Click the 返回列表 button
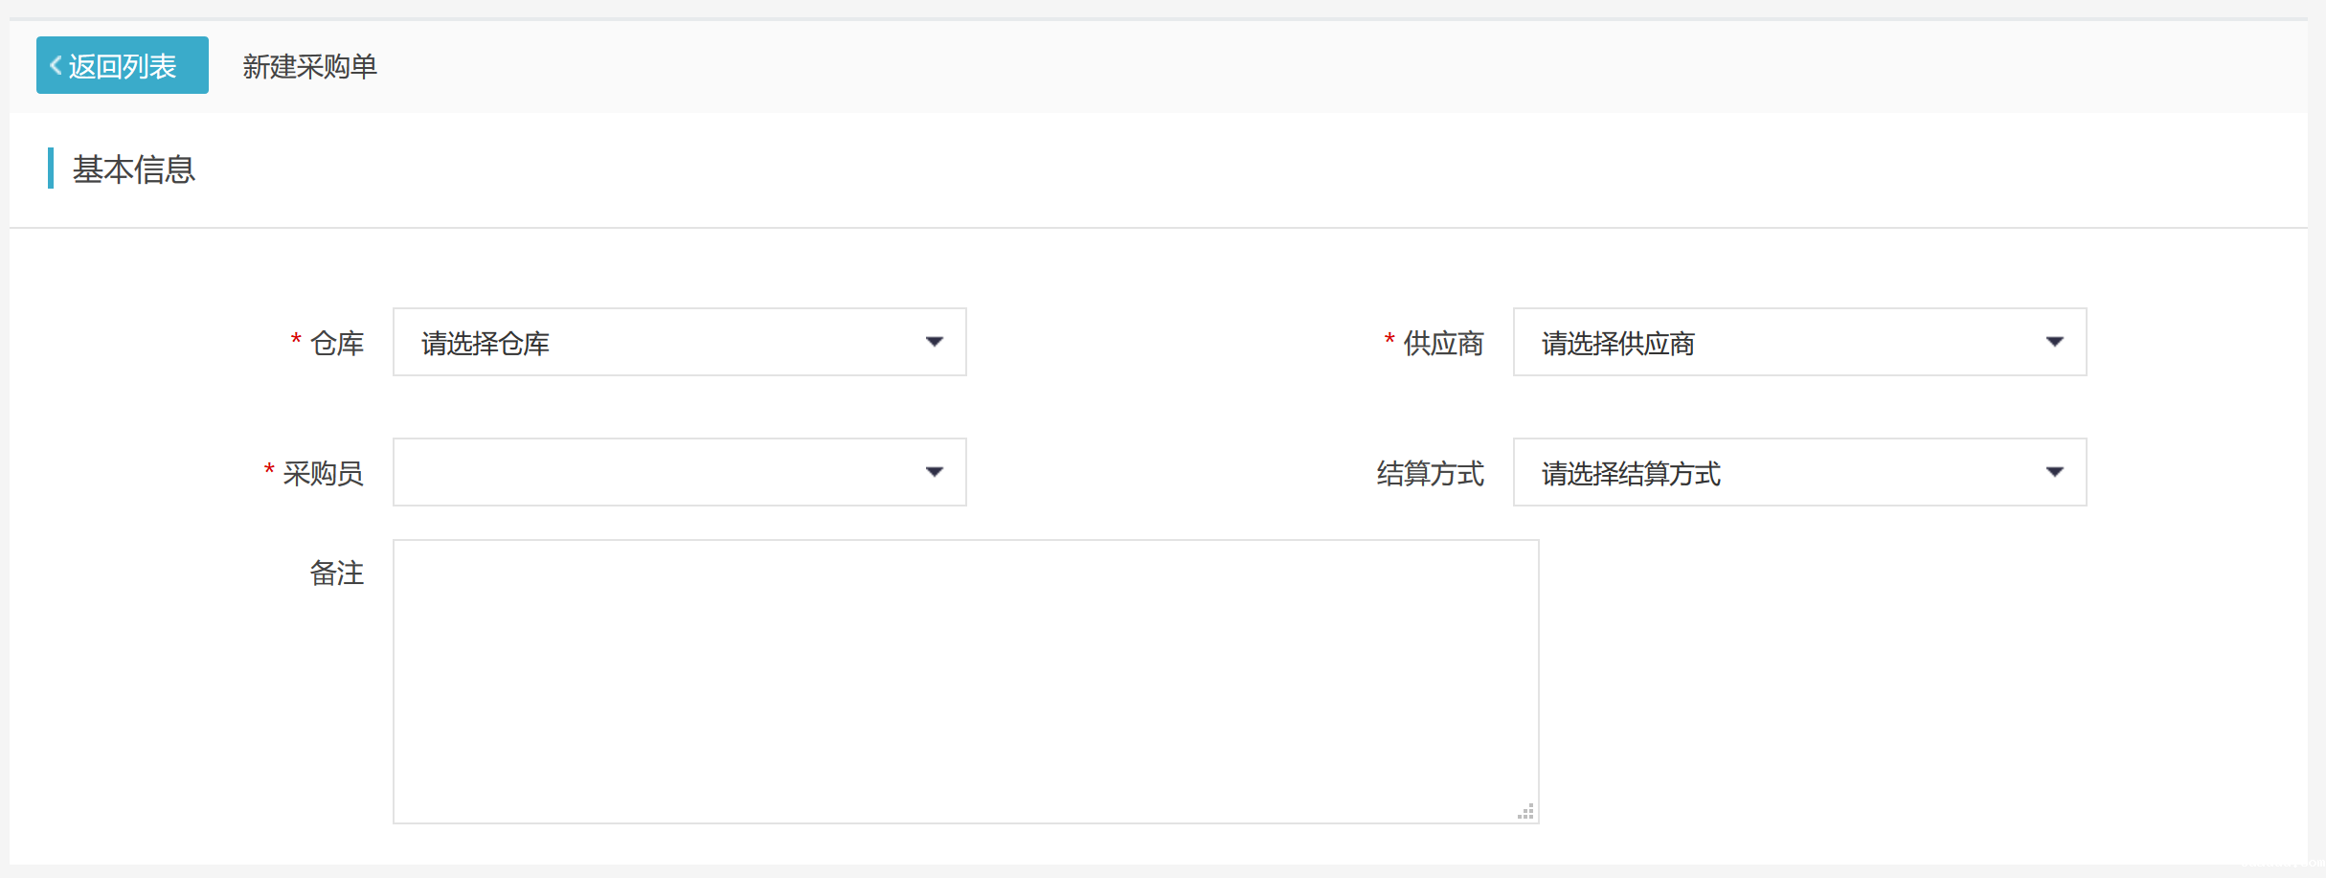The height and width of the screenshot is (878, 2326). point(122,64)
